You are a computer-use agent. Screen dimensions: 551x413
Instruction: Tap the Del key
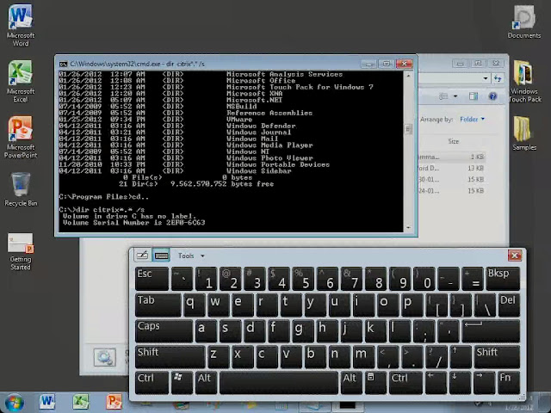(508, 305)
